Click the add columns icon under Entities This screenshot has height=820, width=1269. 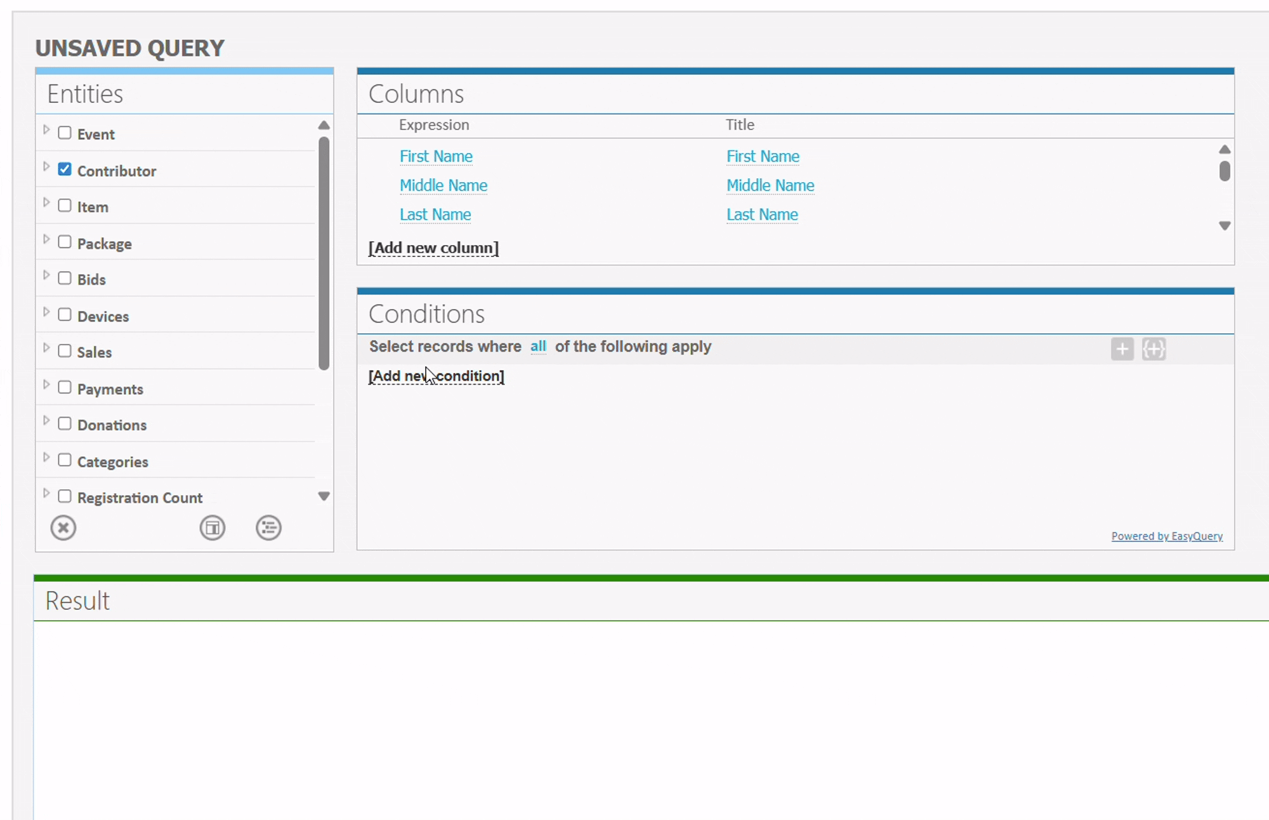(x=213, y=528)
